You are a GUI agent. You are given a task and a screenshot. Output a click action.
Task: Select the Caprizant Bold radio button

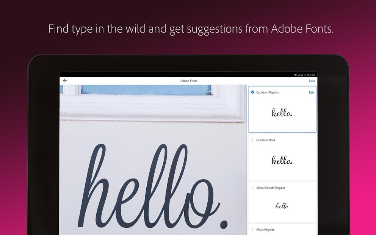252,140
